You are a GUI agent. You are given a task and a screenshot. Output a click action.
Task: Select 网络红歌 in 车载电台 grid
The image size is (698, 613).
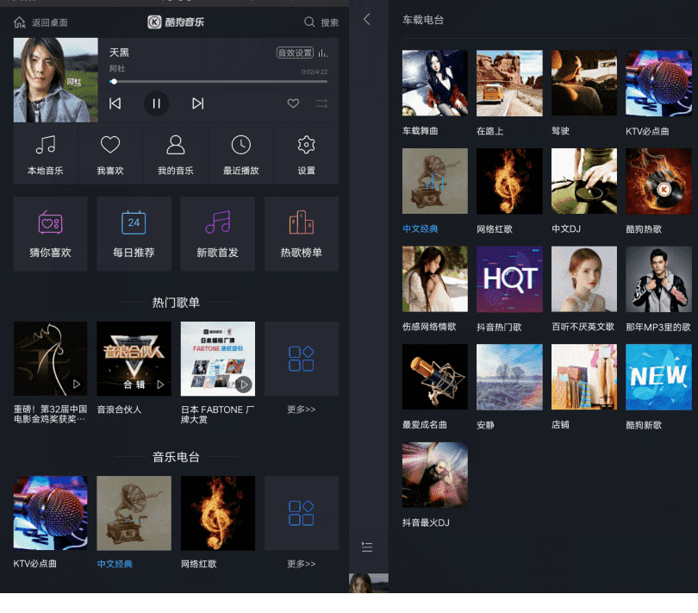coord(509,181)
